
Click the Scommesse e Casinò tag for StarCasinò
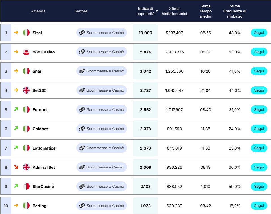(102, 187)
